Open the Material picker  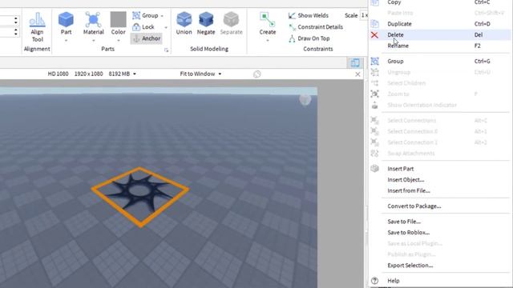[x=93, y=23]
